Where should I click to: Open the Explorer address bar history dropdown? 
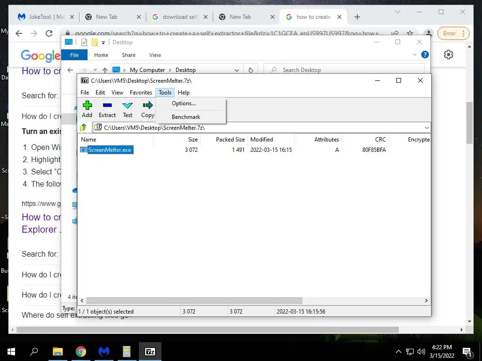coord(236,71)
